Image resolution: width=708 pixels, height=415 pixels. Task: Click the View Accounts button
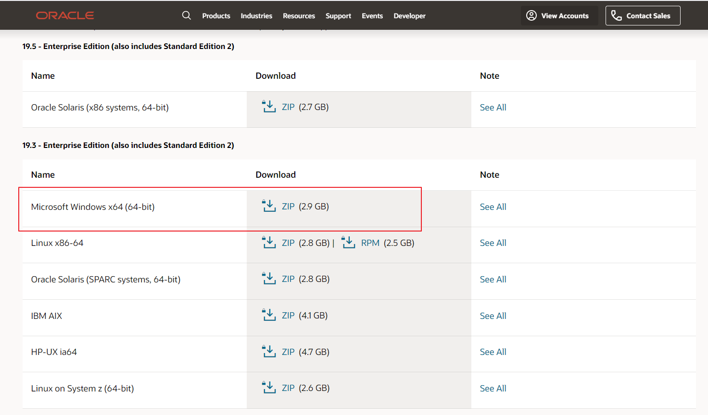[559, 15]
